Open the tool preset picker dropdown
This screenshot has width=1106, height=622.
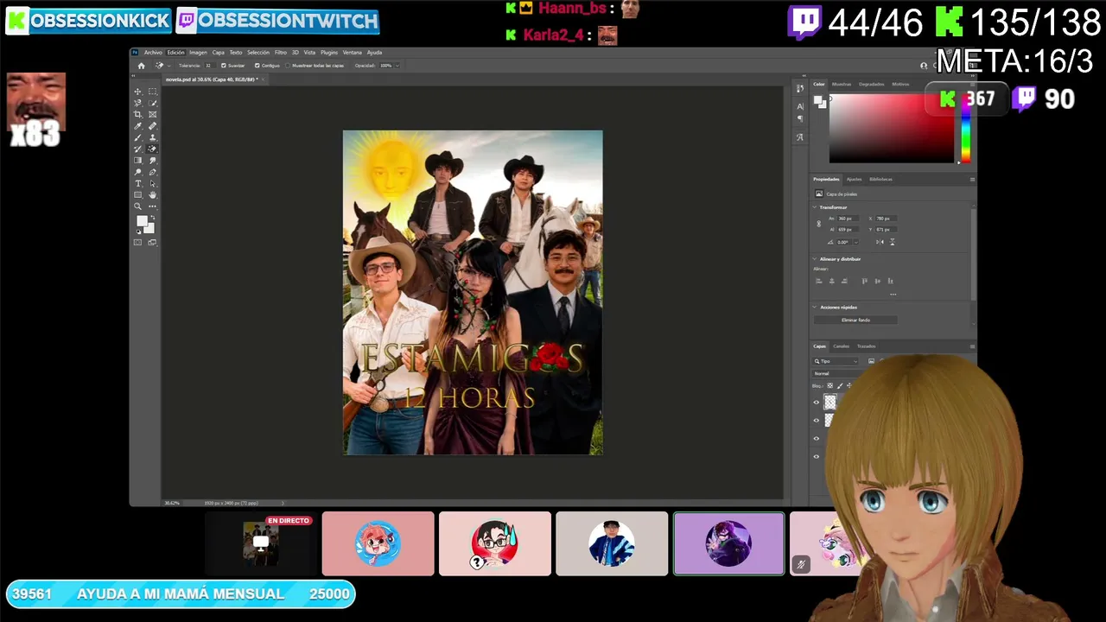pos(168,66)
